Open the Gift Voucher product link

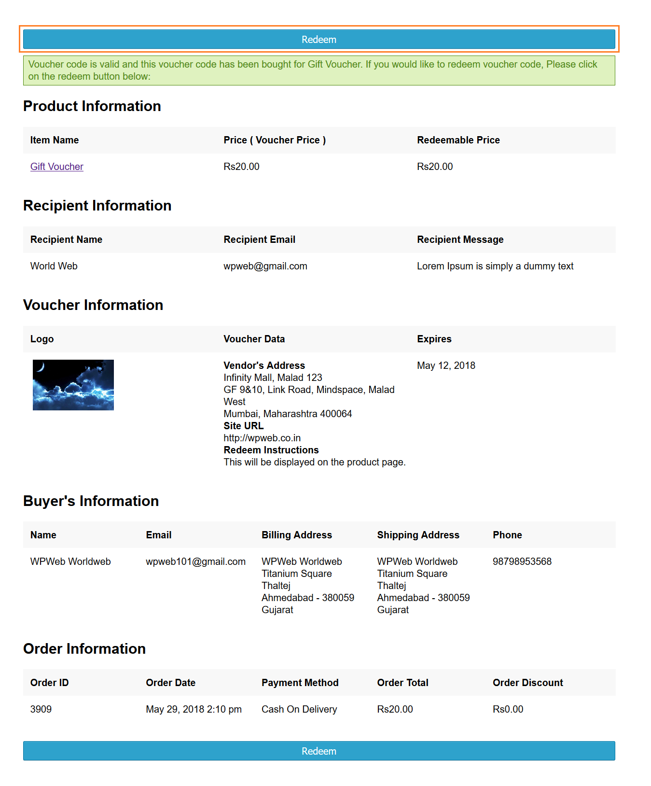coord(57,167)
